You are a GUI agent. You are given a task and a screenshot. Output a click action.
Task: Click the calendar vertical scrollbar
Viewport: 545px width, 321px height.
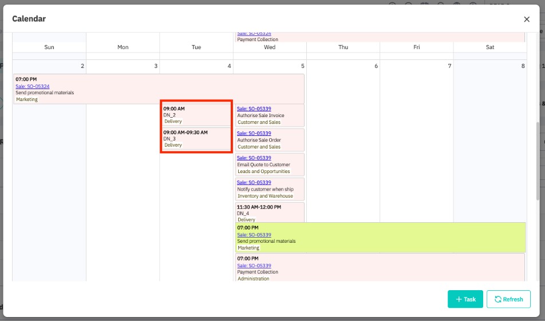coord(538,160)
